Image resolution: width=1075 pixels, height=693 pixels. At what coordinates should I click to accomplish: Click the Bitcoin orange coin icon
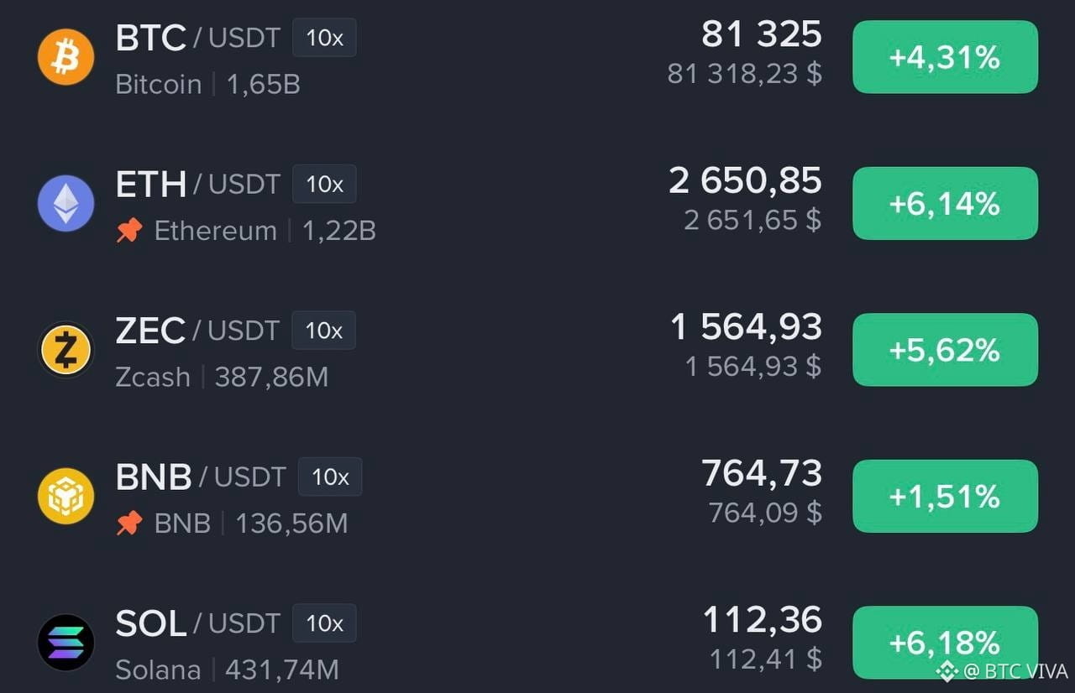click(x=66, y=57)
